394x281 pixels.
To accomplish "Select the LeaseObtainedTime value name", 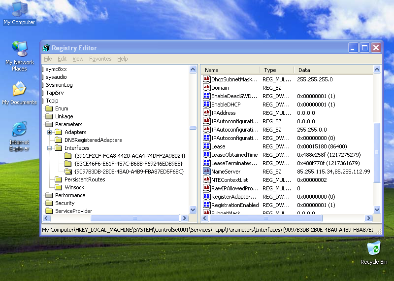I will (x=234, y=155).
